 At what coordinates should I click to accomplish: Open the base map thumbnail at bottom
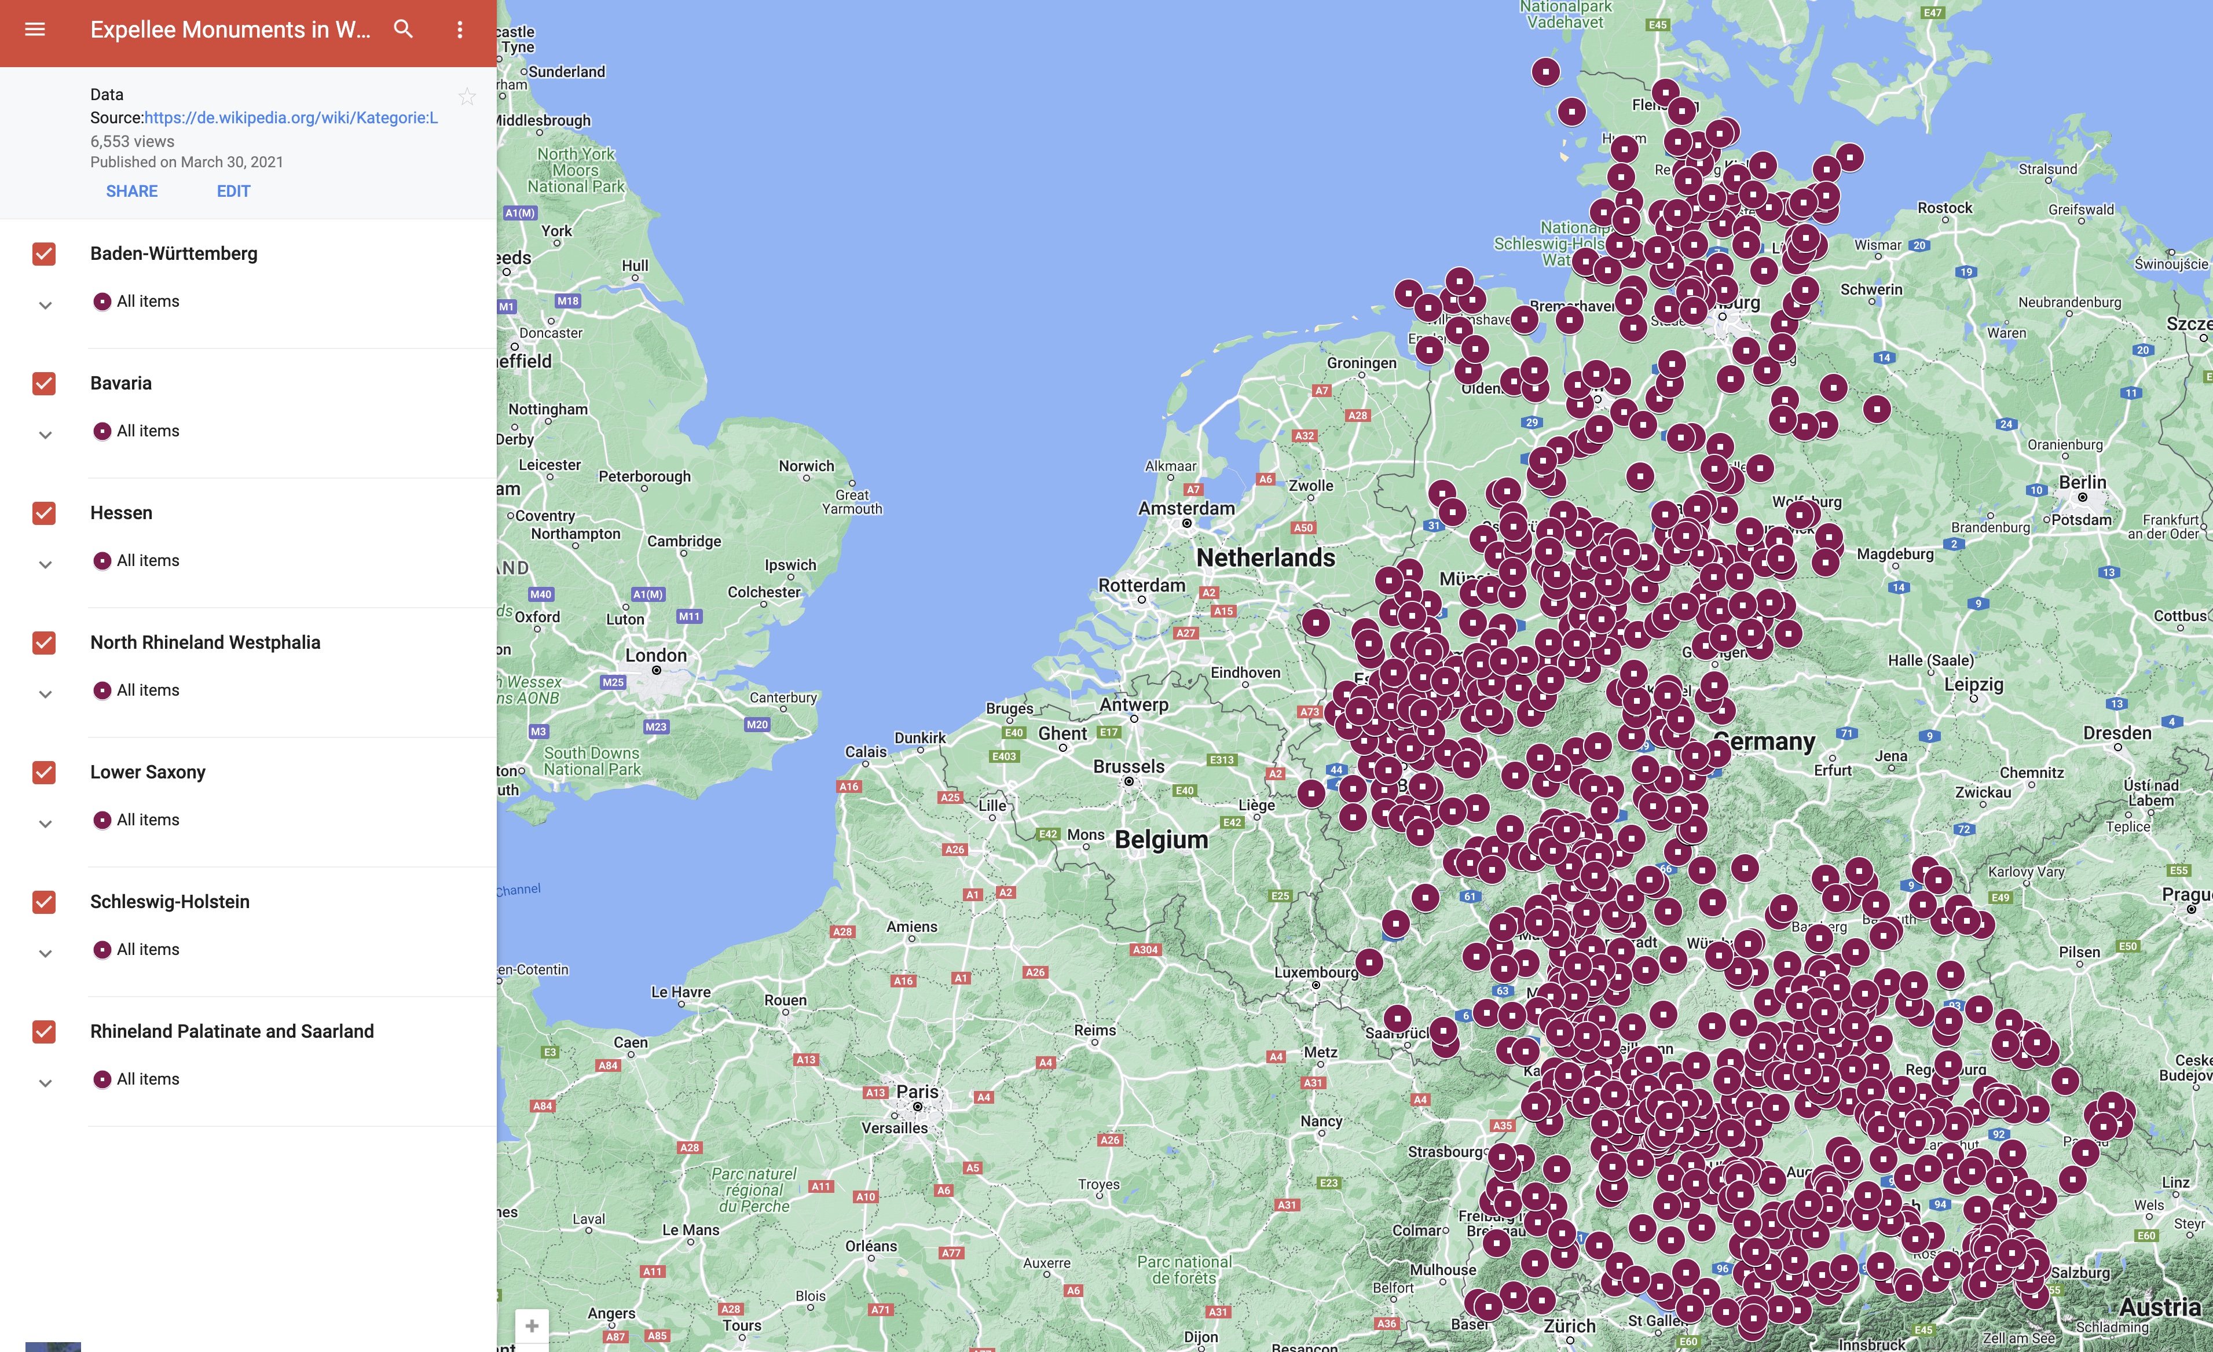(x=53, y=1346)
